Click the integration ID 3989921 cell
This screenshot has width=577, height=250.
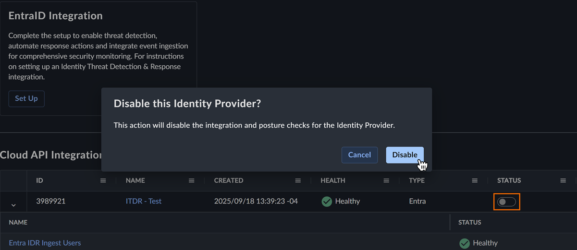[x=51, y=201]
